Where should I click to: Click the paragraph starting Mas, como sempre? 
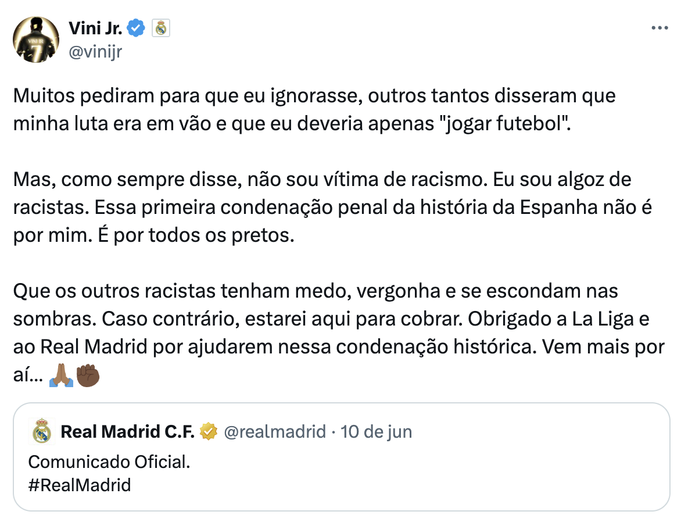333,208
